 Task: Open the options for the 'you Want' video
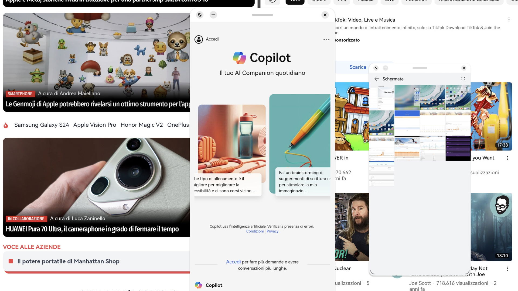point(507,158)
